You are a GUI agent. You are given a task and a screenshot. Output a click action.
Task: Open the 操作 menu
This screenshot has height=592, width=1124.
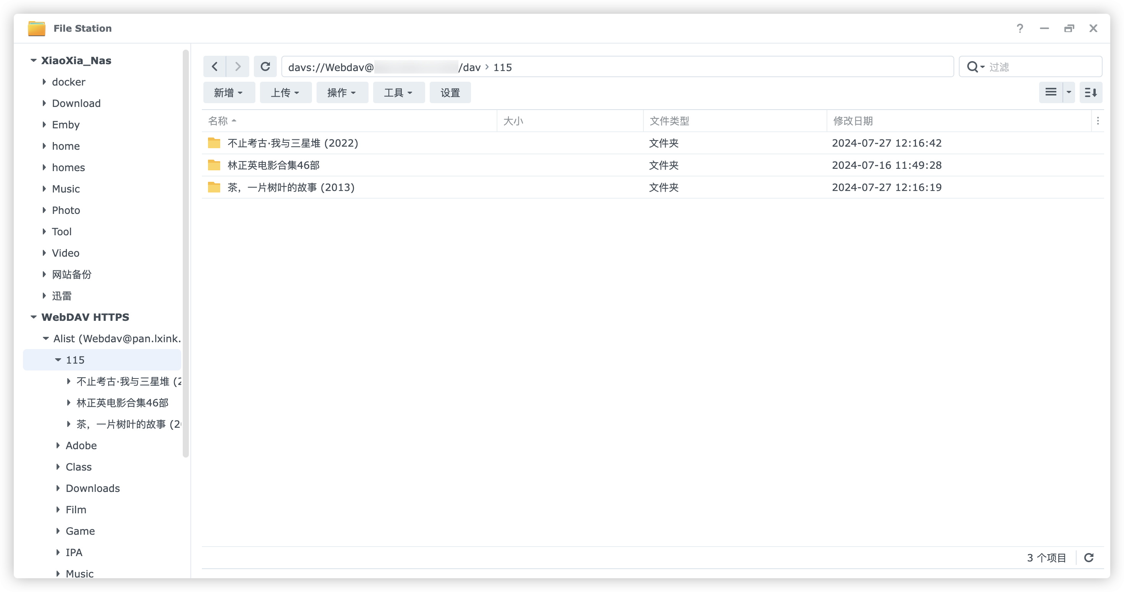click(342, 93)
